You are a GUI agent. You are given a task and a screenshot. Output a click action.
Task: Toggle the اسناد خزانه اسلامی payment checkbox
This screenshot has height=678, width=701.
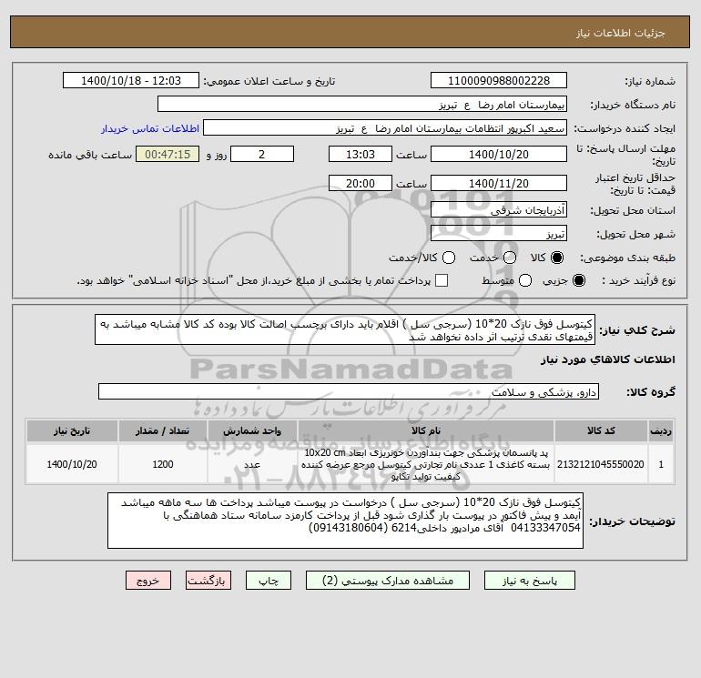coord(442,280)
